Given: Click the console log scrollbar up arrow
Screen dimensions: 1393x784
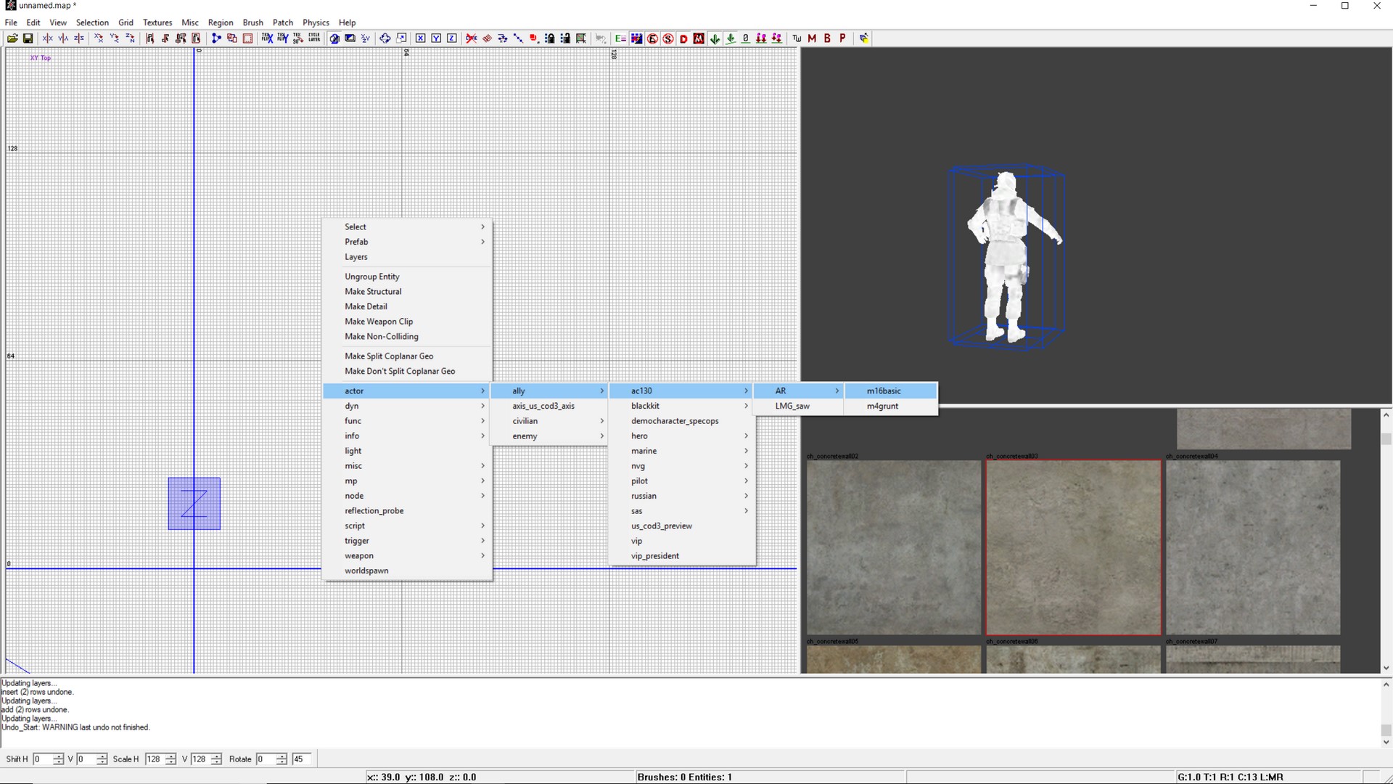Looking at the screenshot, I should pos(1386,685).
